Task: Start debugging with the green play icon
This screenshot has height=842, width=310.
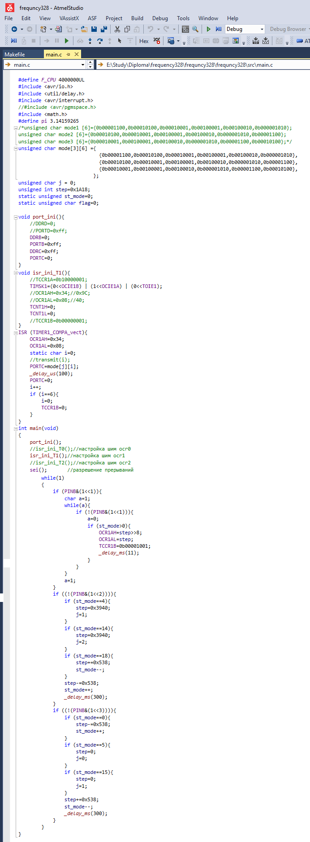Action: point(208,29)
